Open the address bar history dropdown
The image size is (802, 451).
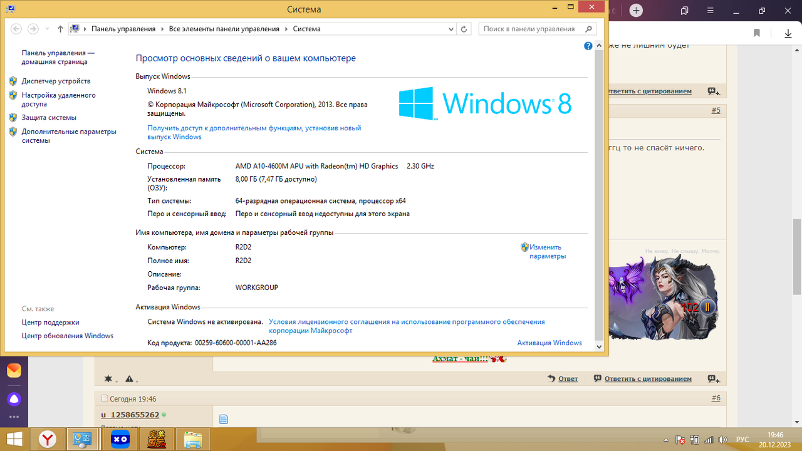[451, 29]
